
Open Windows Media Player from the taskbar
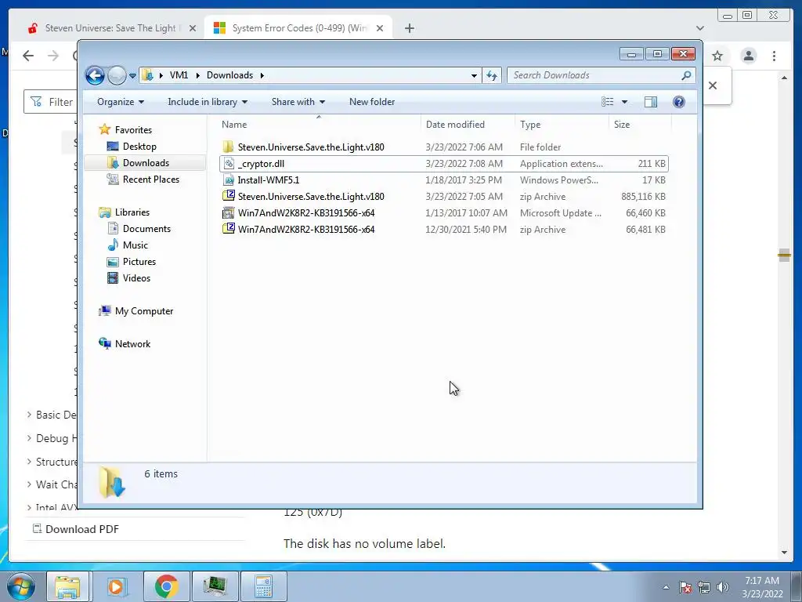point(117,586)
